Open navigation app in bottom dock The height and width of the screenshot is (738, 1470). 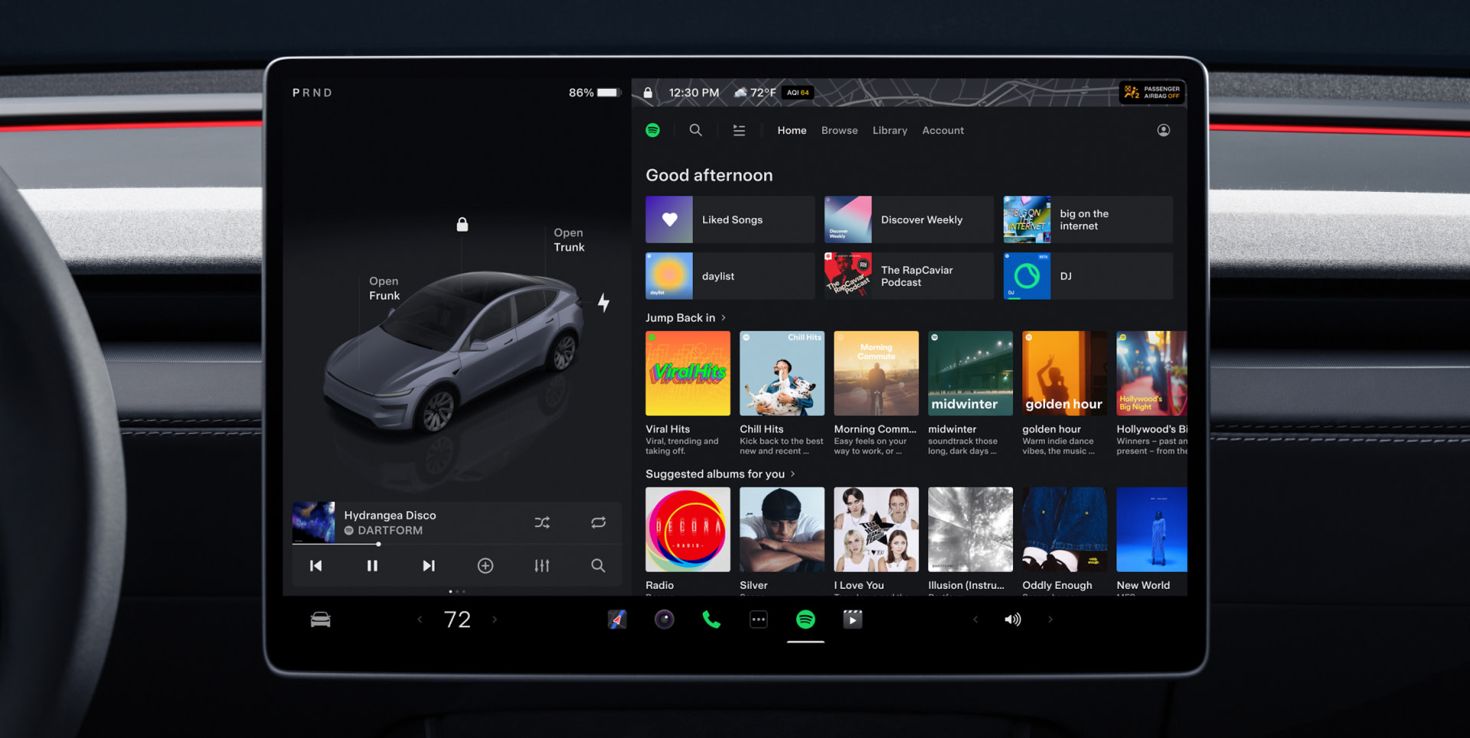click(x=617, y=619)
